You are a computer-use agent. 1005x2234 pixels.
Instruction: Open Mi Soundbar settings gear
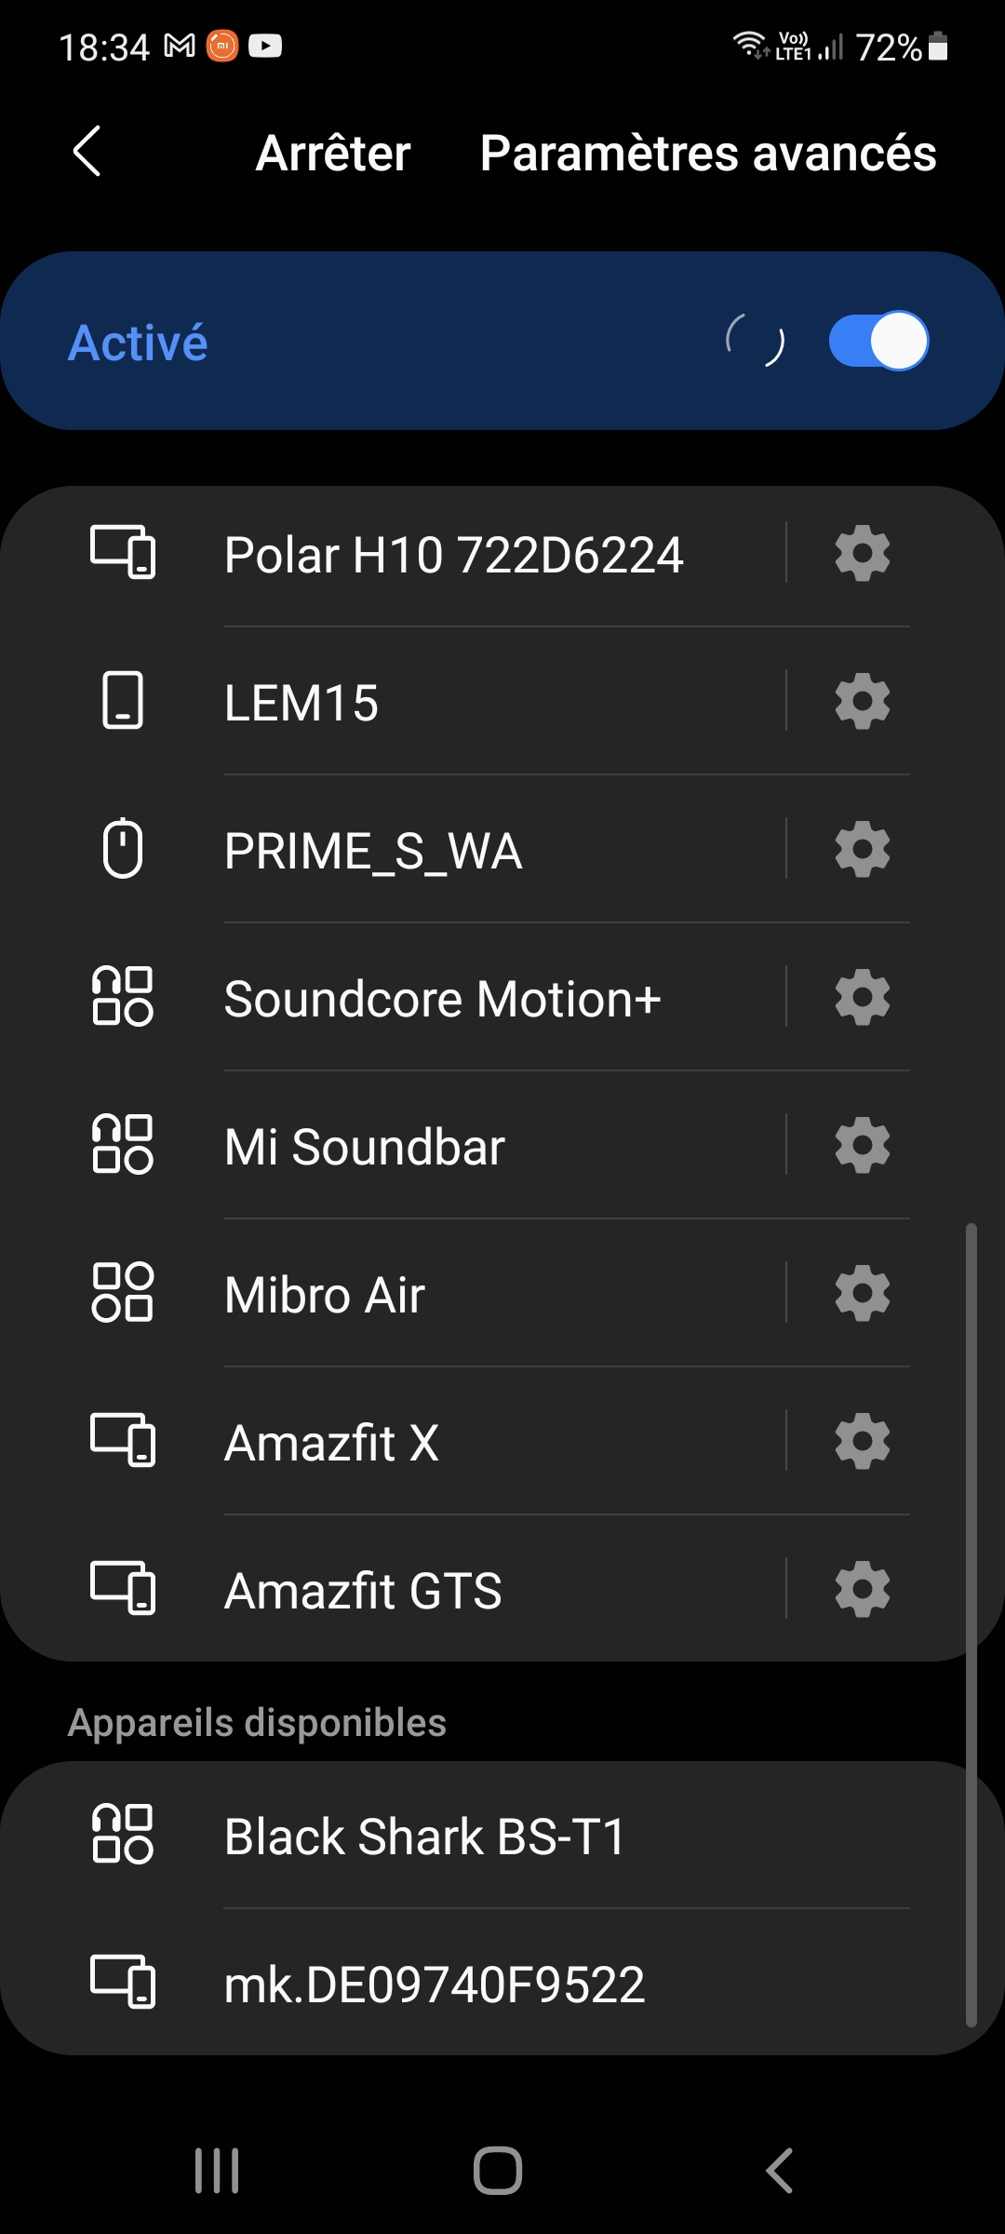[x=863, y=1145]
